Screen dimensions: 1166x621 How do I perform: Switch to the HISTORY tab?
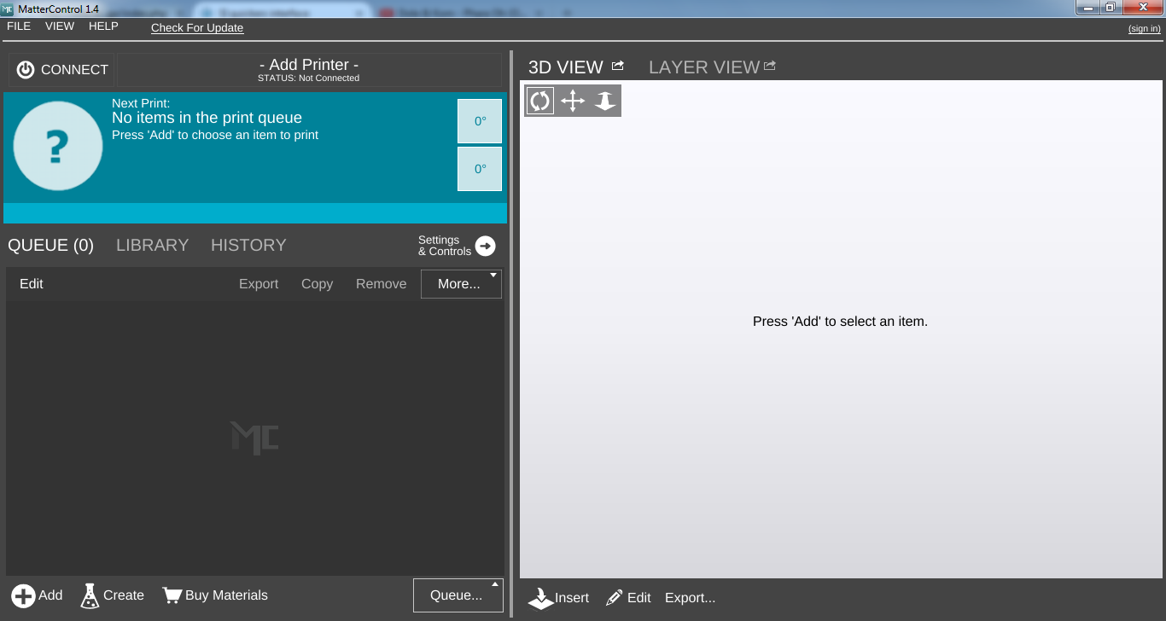pyautogui.click(x=248, y=246)
